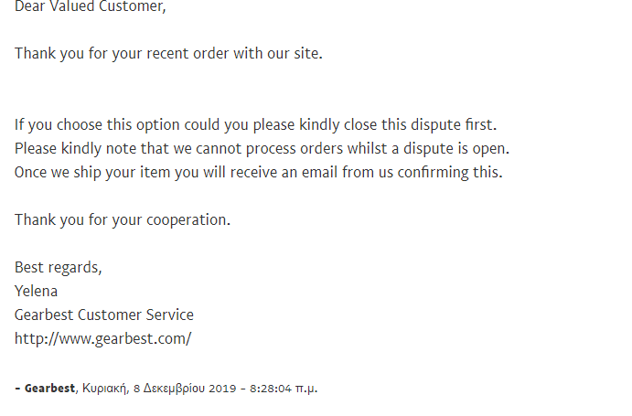Screen dimensions: 632x416
Task: Click the signature name Yelena
Action: coord(36,291)
